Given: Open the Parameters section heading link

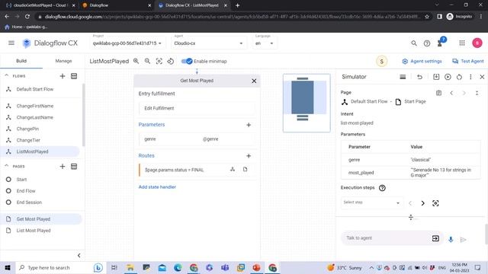Looking at the screenshot, I should 152,125.
